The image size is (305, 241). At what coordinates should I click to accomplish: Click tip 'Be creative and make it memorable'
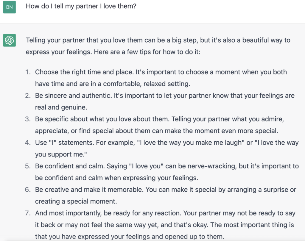pyautogui.click(x=89, y=190)
